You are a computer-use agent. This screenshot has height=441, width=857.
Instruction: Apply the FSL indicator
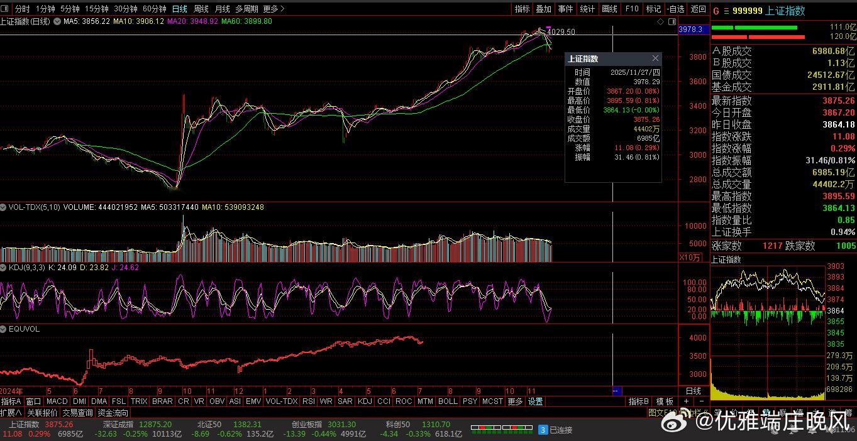119,401
